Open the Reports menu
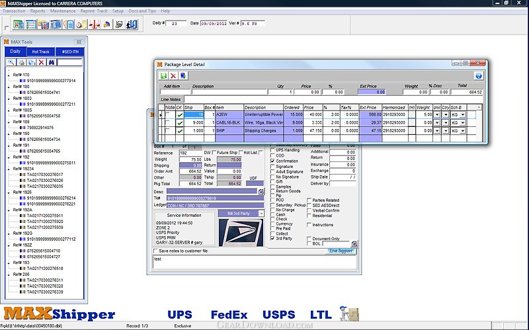The height and width of the screenshot is (330, 529). click(x=38, y=11)
